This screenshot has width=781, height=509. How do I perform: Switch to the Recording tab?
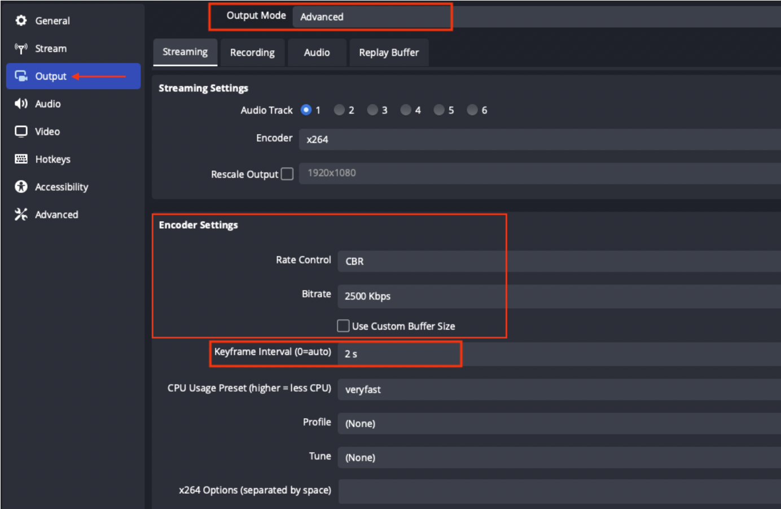click(x=252, y=52)
